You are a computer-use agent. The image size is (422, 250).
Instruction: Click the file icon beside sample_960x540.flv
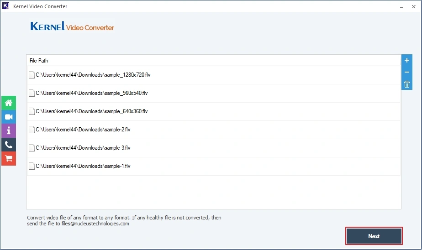tap(32, 93)
